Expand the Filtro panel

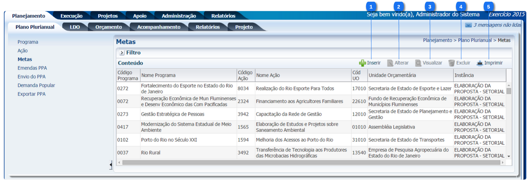[122, 52]
